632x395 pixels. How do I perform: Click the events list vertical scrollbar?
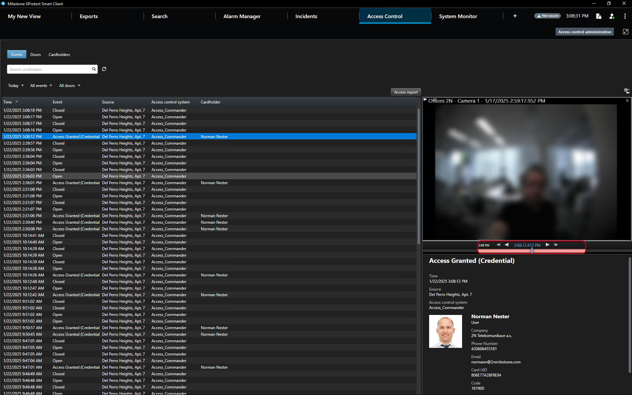click(419, 176)
